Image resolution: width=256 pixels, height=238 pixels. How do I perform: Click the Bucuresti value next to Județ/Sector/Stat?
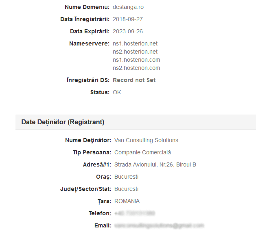(126, 189)
